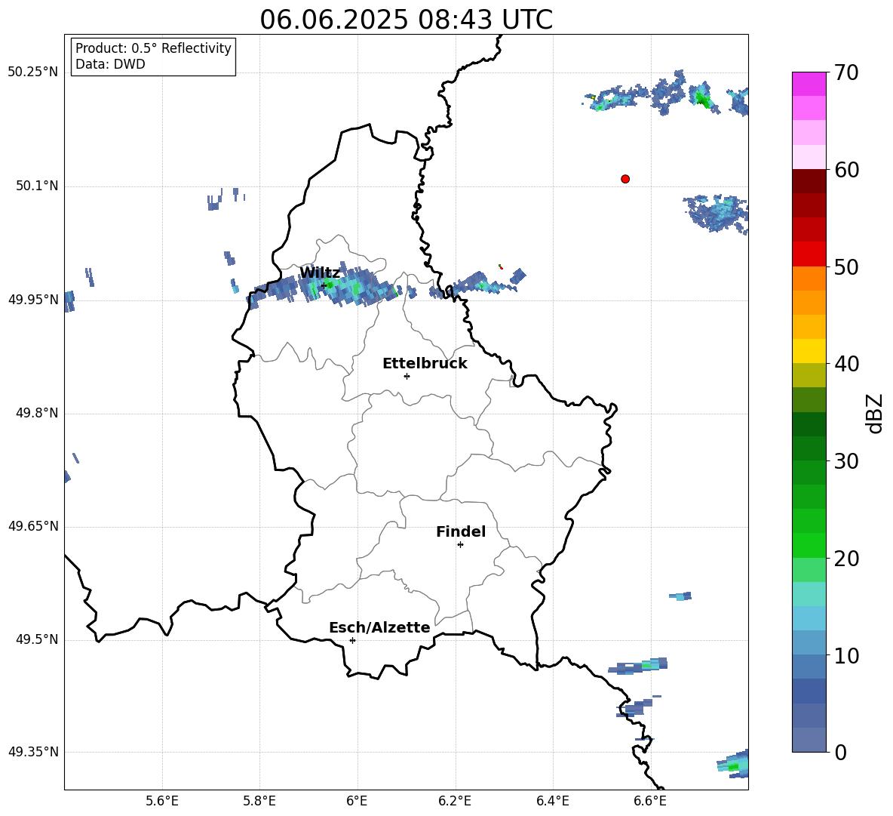Click the 49.95°N latitude label
The height and width of the screenshot is (816, 893).
[33, 300]
